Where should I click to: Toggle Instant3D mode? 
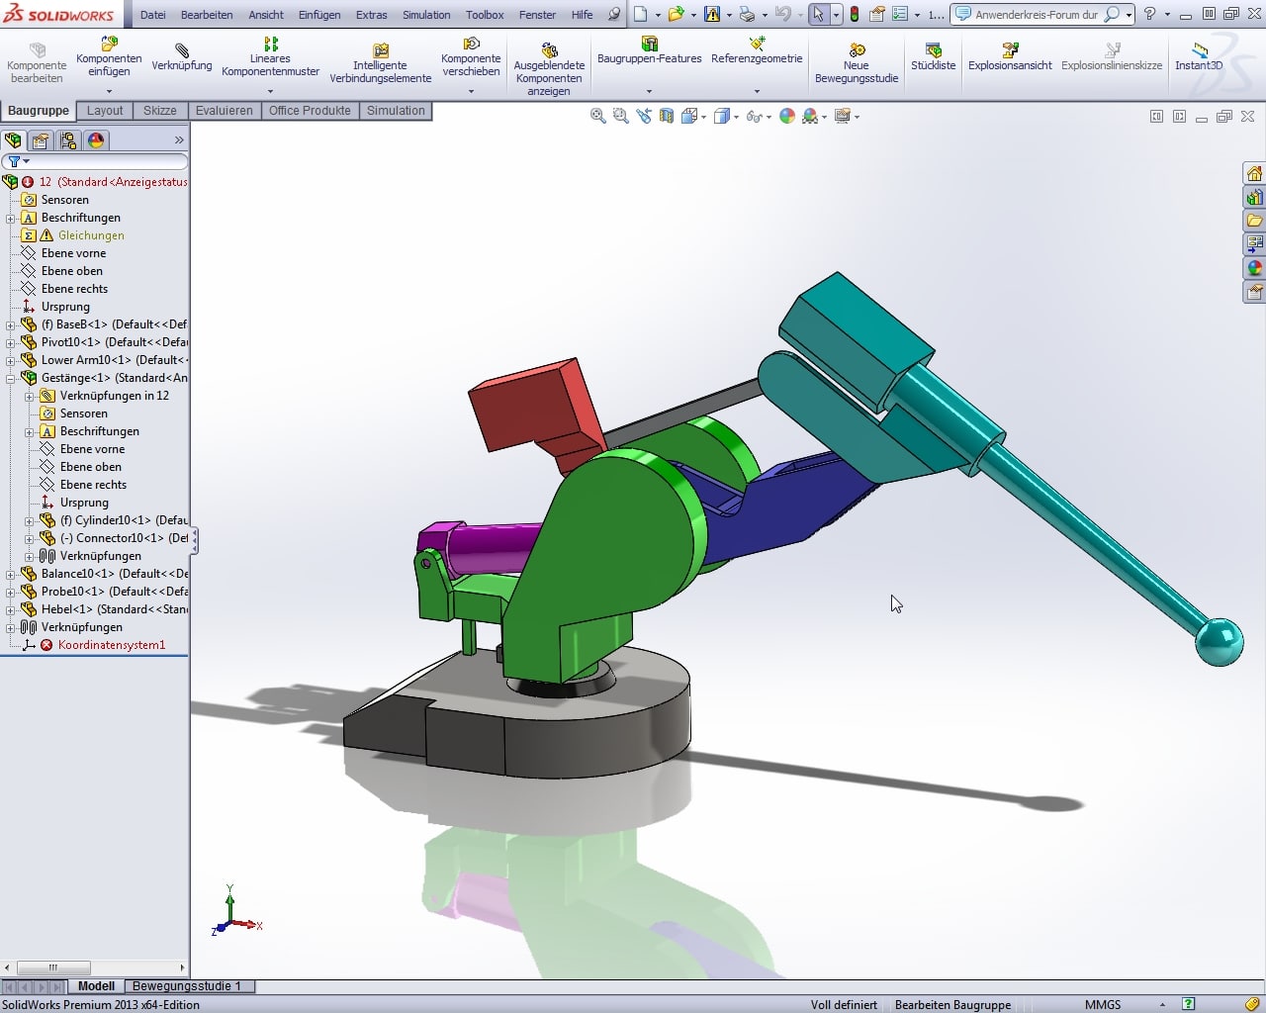click(x=1199, y=57)
